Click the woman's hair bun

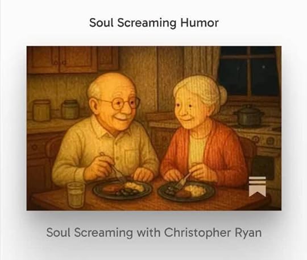(222, 94)
